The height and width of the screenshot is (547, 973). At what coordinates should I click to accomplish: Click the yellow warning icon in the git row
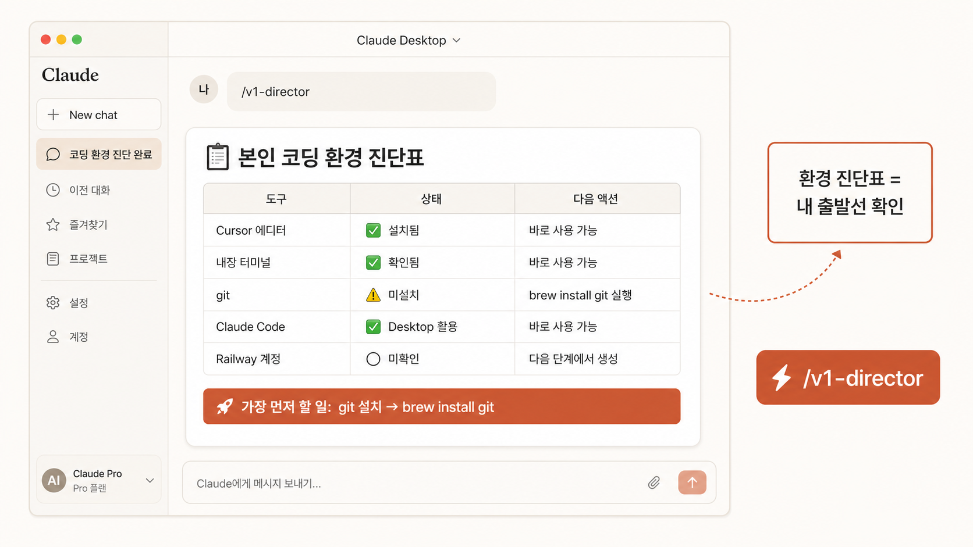(373, 295)
